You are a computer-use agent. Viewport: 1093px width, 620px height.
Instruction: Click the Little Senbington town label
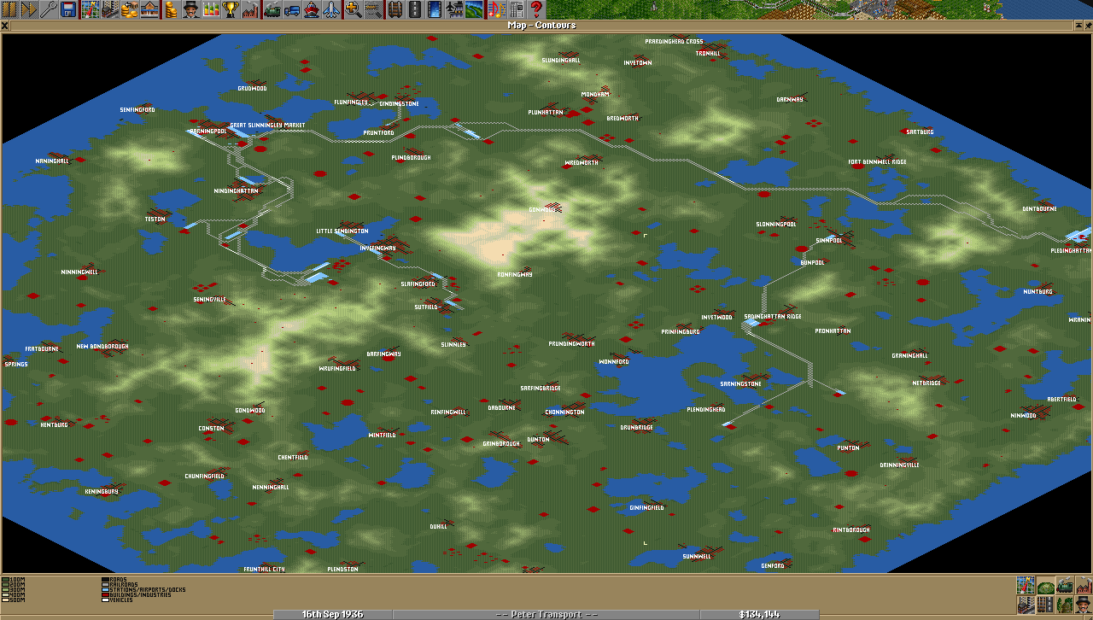[x=342, y=231]
